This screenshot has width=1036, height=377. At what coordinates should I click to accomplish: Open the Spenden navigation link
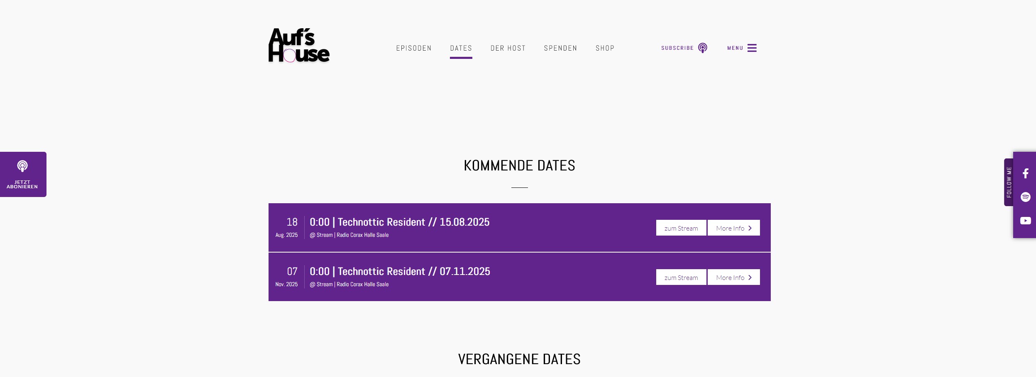point(560,48)
